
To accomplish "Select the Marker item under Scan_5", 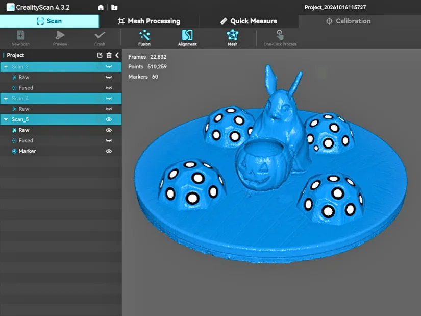I will point(27,151).
